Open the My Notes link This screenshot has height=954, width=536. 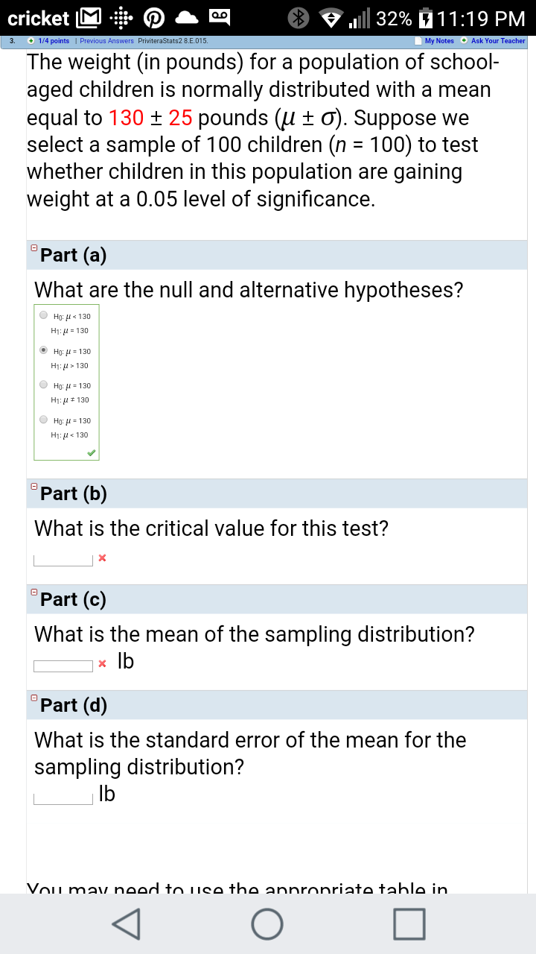pyautogui.click(x=438, y=41)
